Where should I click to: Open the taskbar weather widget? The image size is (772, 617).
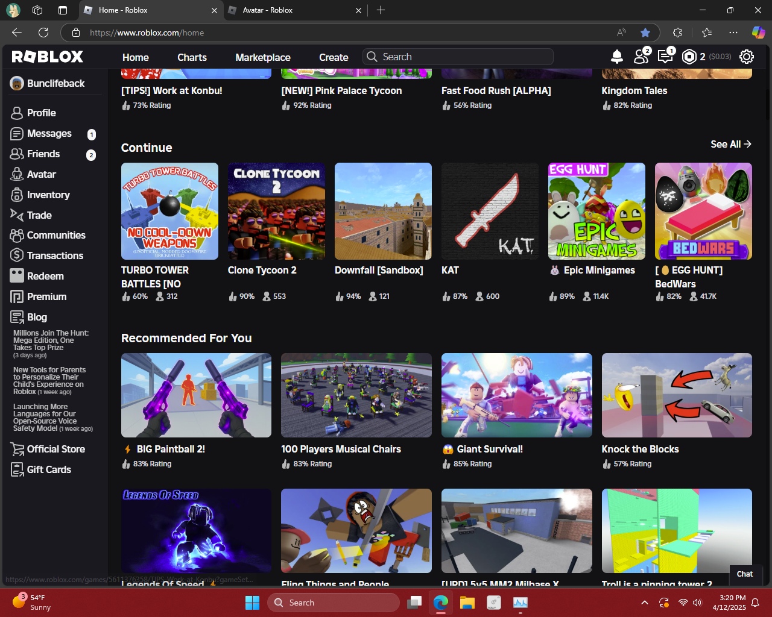click(33, 603)
